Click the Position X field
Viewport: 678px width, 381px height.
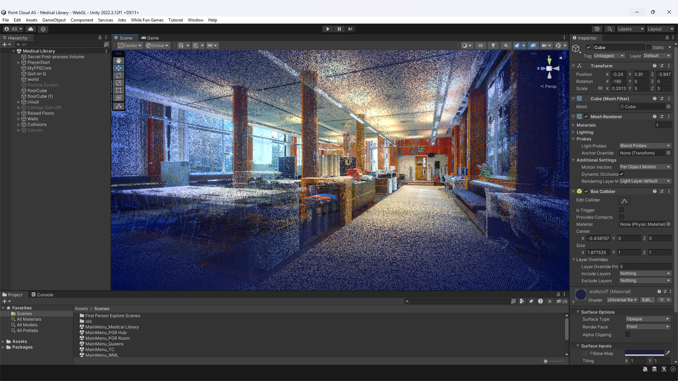pos(619,75)
